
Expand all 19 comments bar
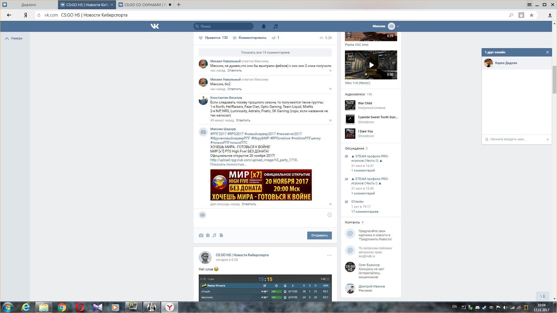(265, 52)
